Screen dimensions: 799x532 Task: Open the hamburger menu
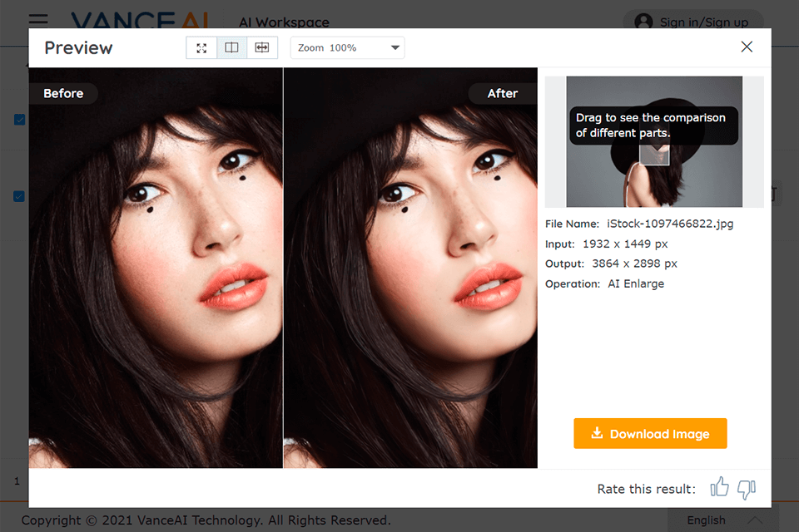[x=37, y=20]
